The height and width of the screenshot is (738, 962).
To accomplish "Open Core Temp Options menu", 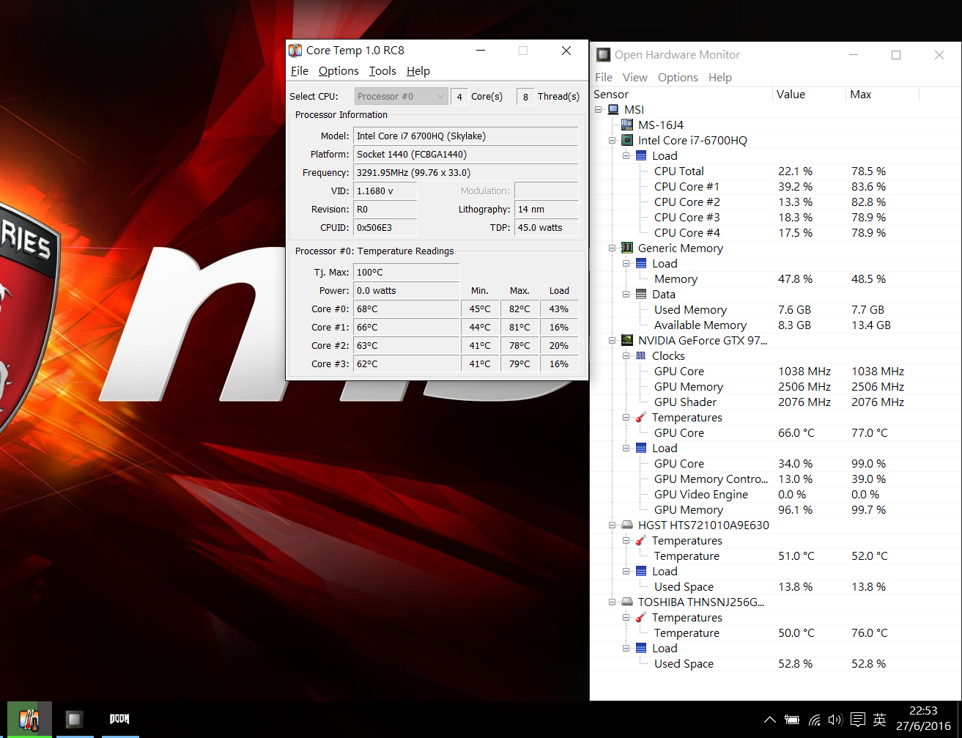I will click(x=338, y=71).
